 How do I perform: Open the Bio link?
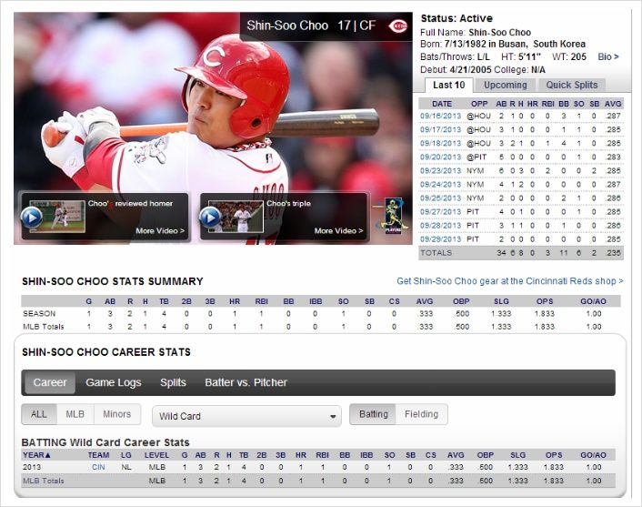(608, 57)
